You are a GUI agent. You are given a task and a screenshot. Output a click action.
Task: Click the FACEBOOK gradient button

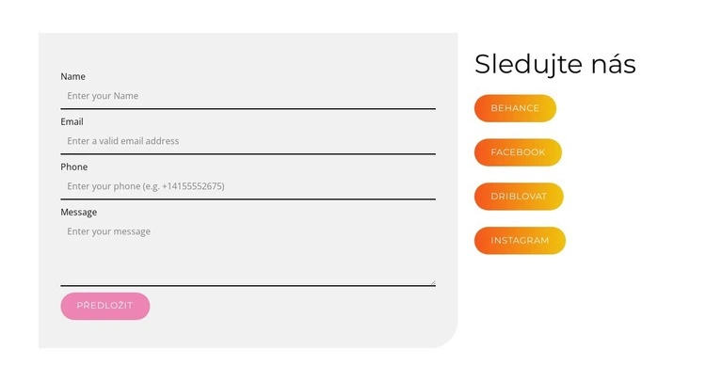tap(518, 152)
